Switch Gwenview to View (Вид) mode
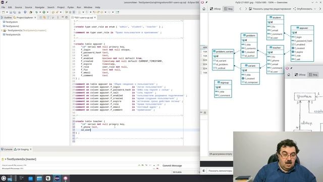 [228, 9]
